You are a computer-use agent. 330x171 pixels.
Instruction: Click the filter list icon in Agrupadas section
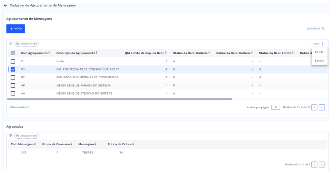tap(11, 136)
